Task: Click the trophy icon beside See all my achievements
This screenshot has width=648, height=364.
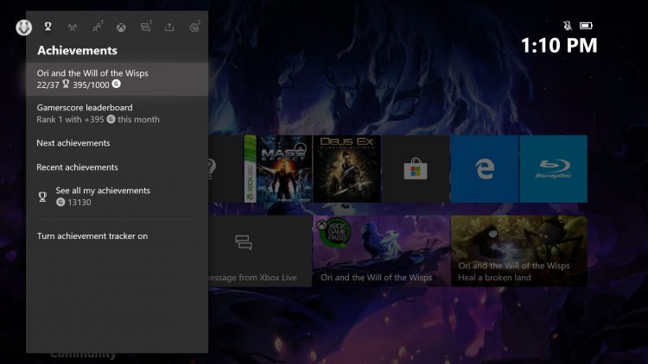Action: pyautogui.click(x=42, y=197)
